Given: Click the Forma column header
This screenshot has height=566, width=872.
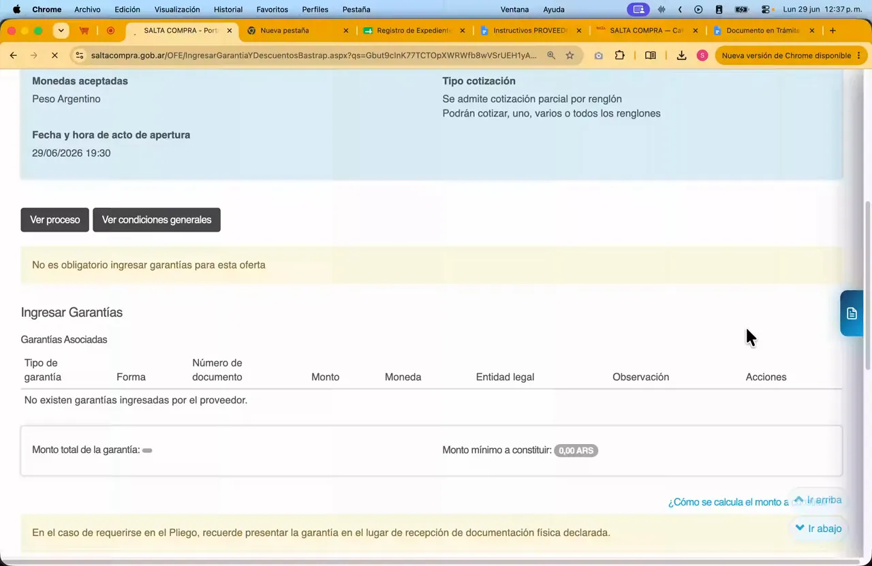Looking at the screenshot, I should (x=131, y=377).
